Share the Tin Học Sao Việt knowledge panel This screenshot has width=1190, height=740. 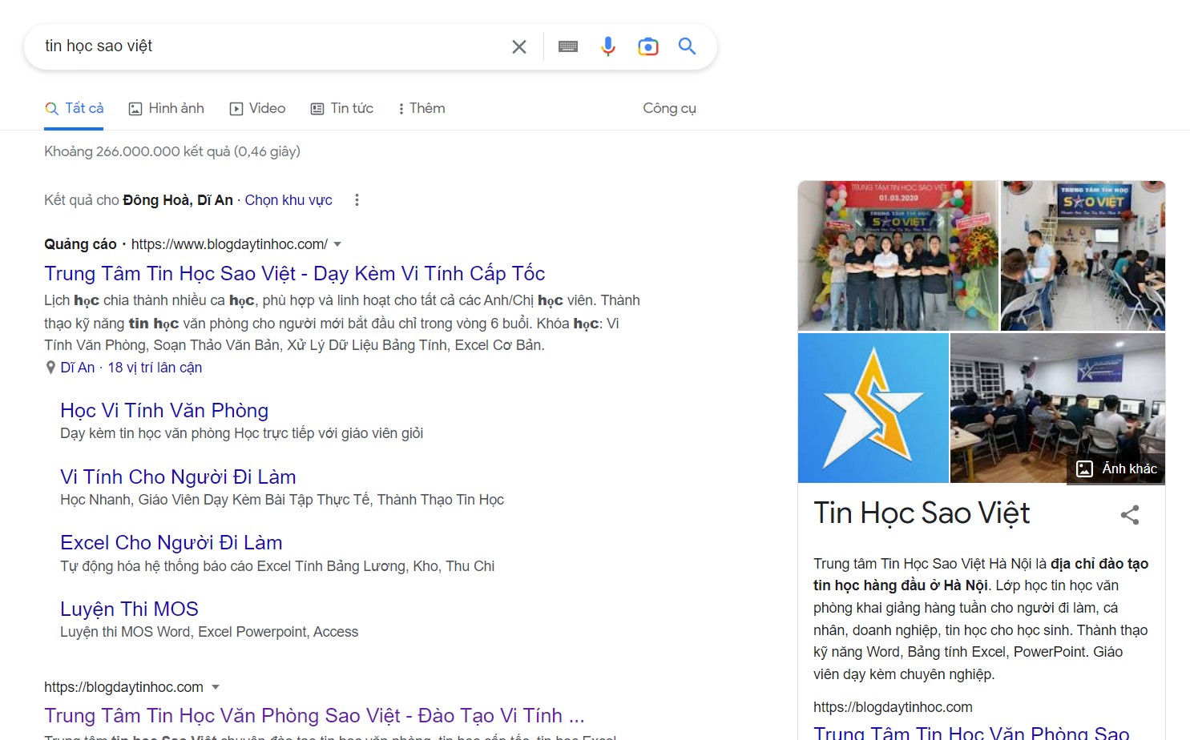[x=1130, y=515]
